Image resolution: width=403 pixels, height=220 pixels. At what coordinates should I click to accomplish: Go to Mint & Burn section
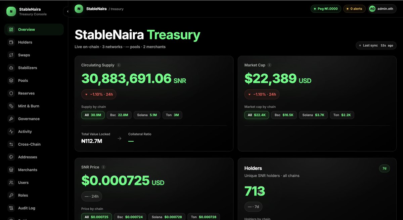pyautogui.click(x=29, y=106)
